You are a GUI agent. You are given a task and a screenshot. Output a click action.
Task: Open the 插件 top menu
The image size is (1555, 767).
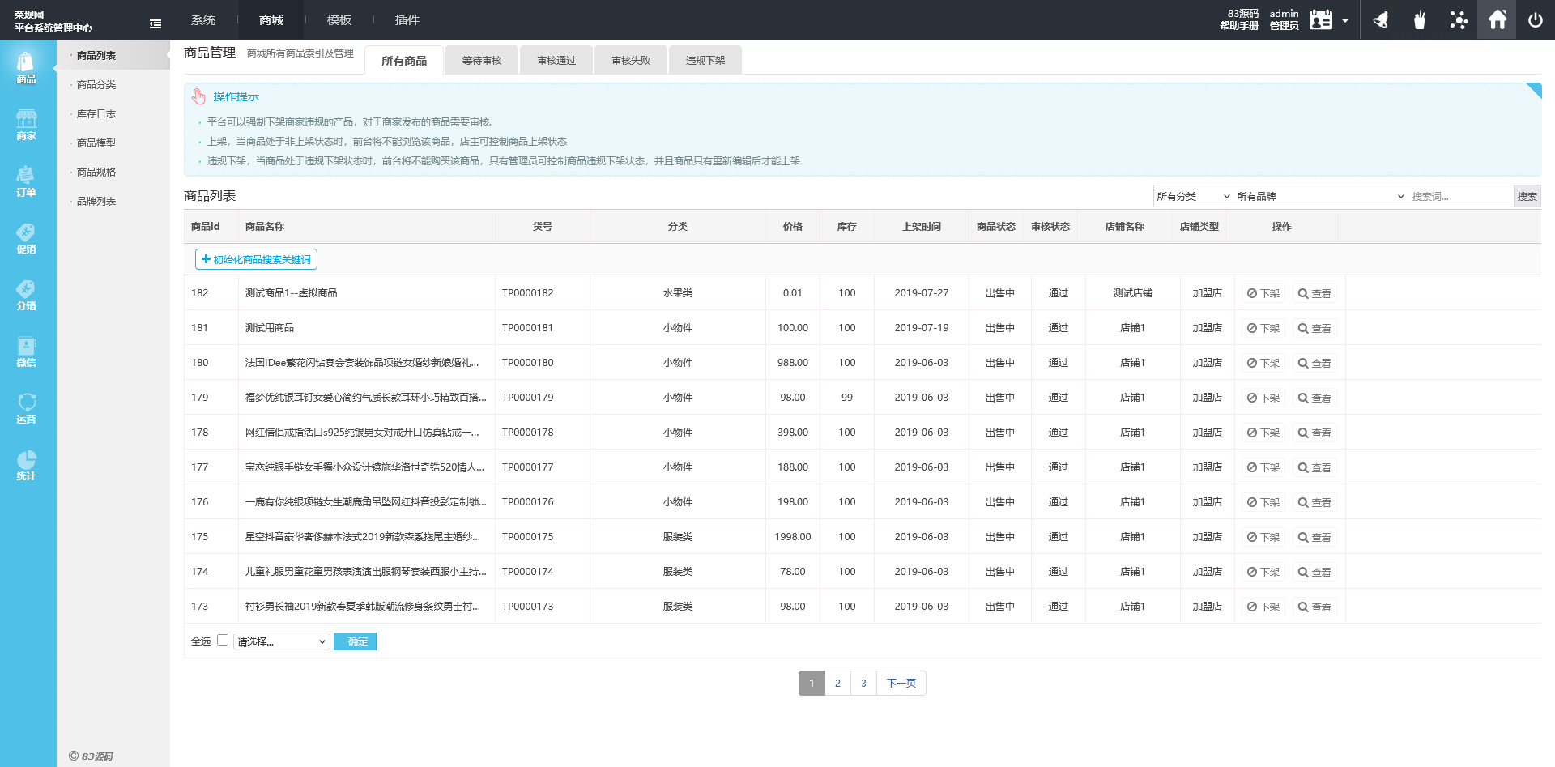[x=407, y=19]
